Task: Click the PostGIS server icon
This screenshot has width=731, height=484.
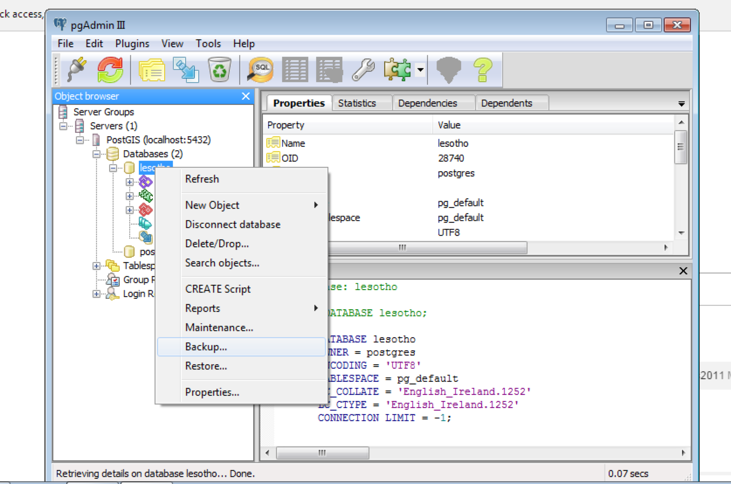Action: tap(97, 140)
